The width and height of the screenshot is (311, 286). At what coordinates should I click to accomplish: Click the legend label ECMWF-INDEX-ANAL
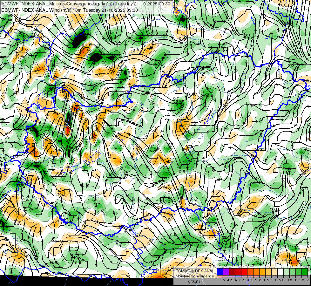point(195,271)
